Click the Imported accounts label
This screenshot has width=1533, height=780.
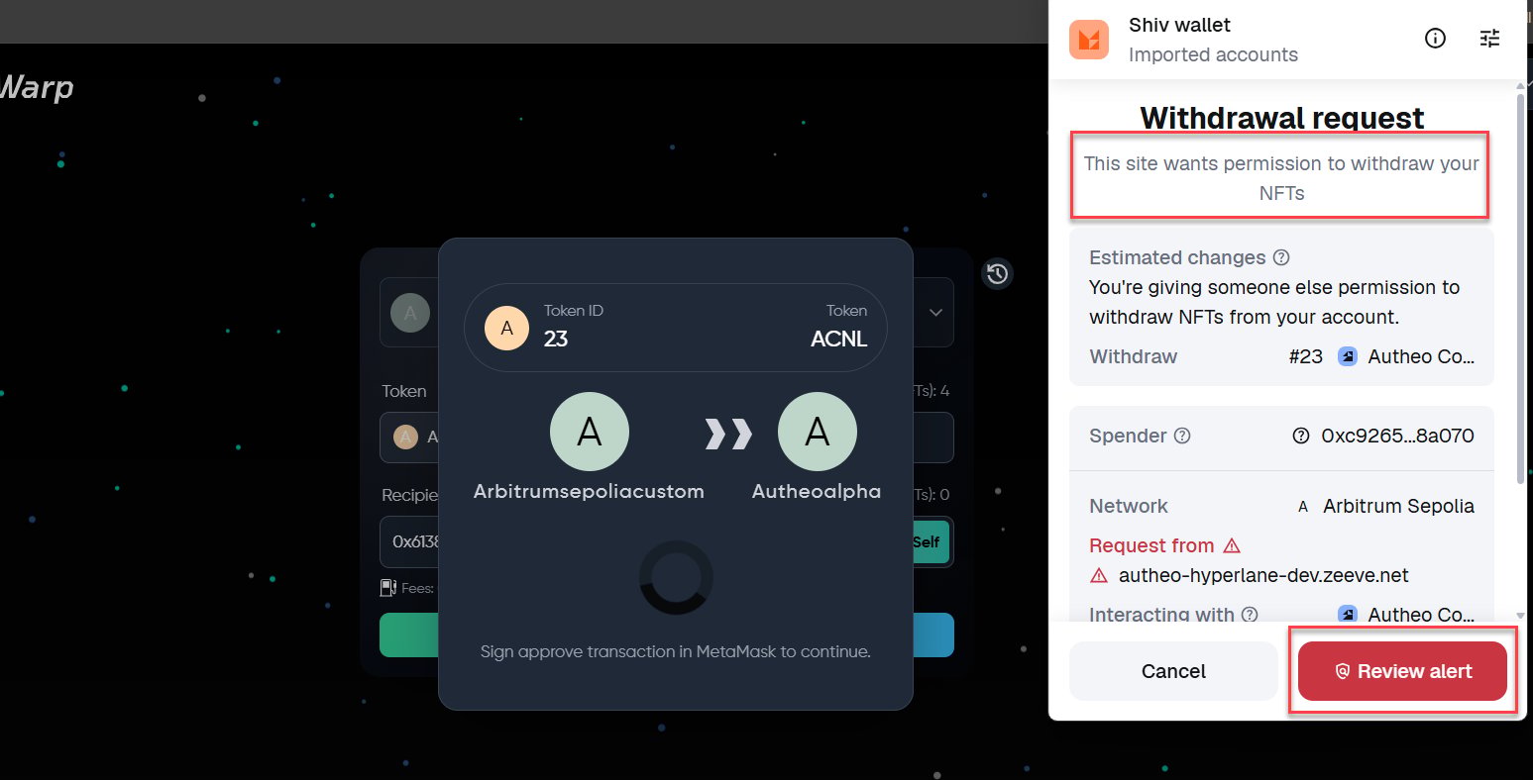pos(1213,54)
